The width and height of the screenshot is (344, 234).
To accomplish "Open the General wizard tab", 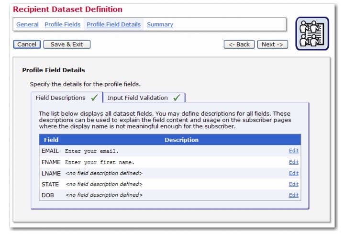I will click(x=27, y=24).
